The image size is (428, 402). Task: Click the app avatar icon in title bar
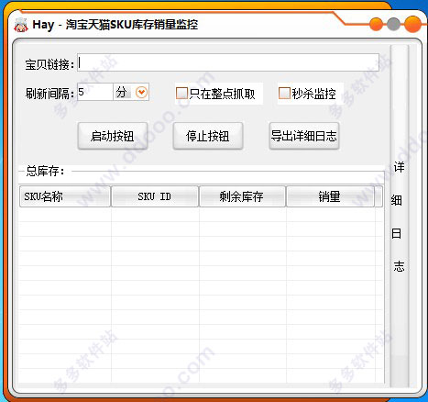tap(21, 25)
